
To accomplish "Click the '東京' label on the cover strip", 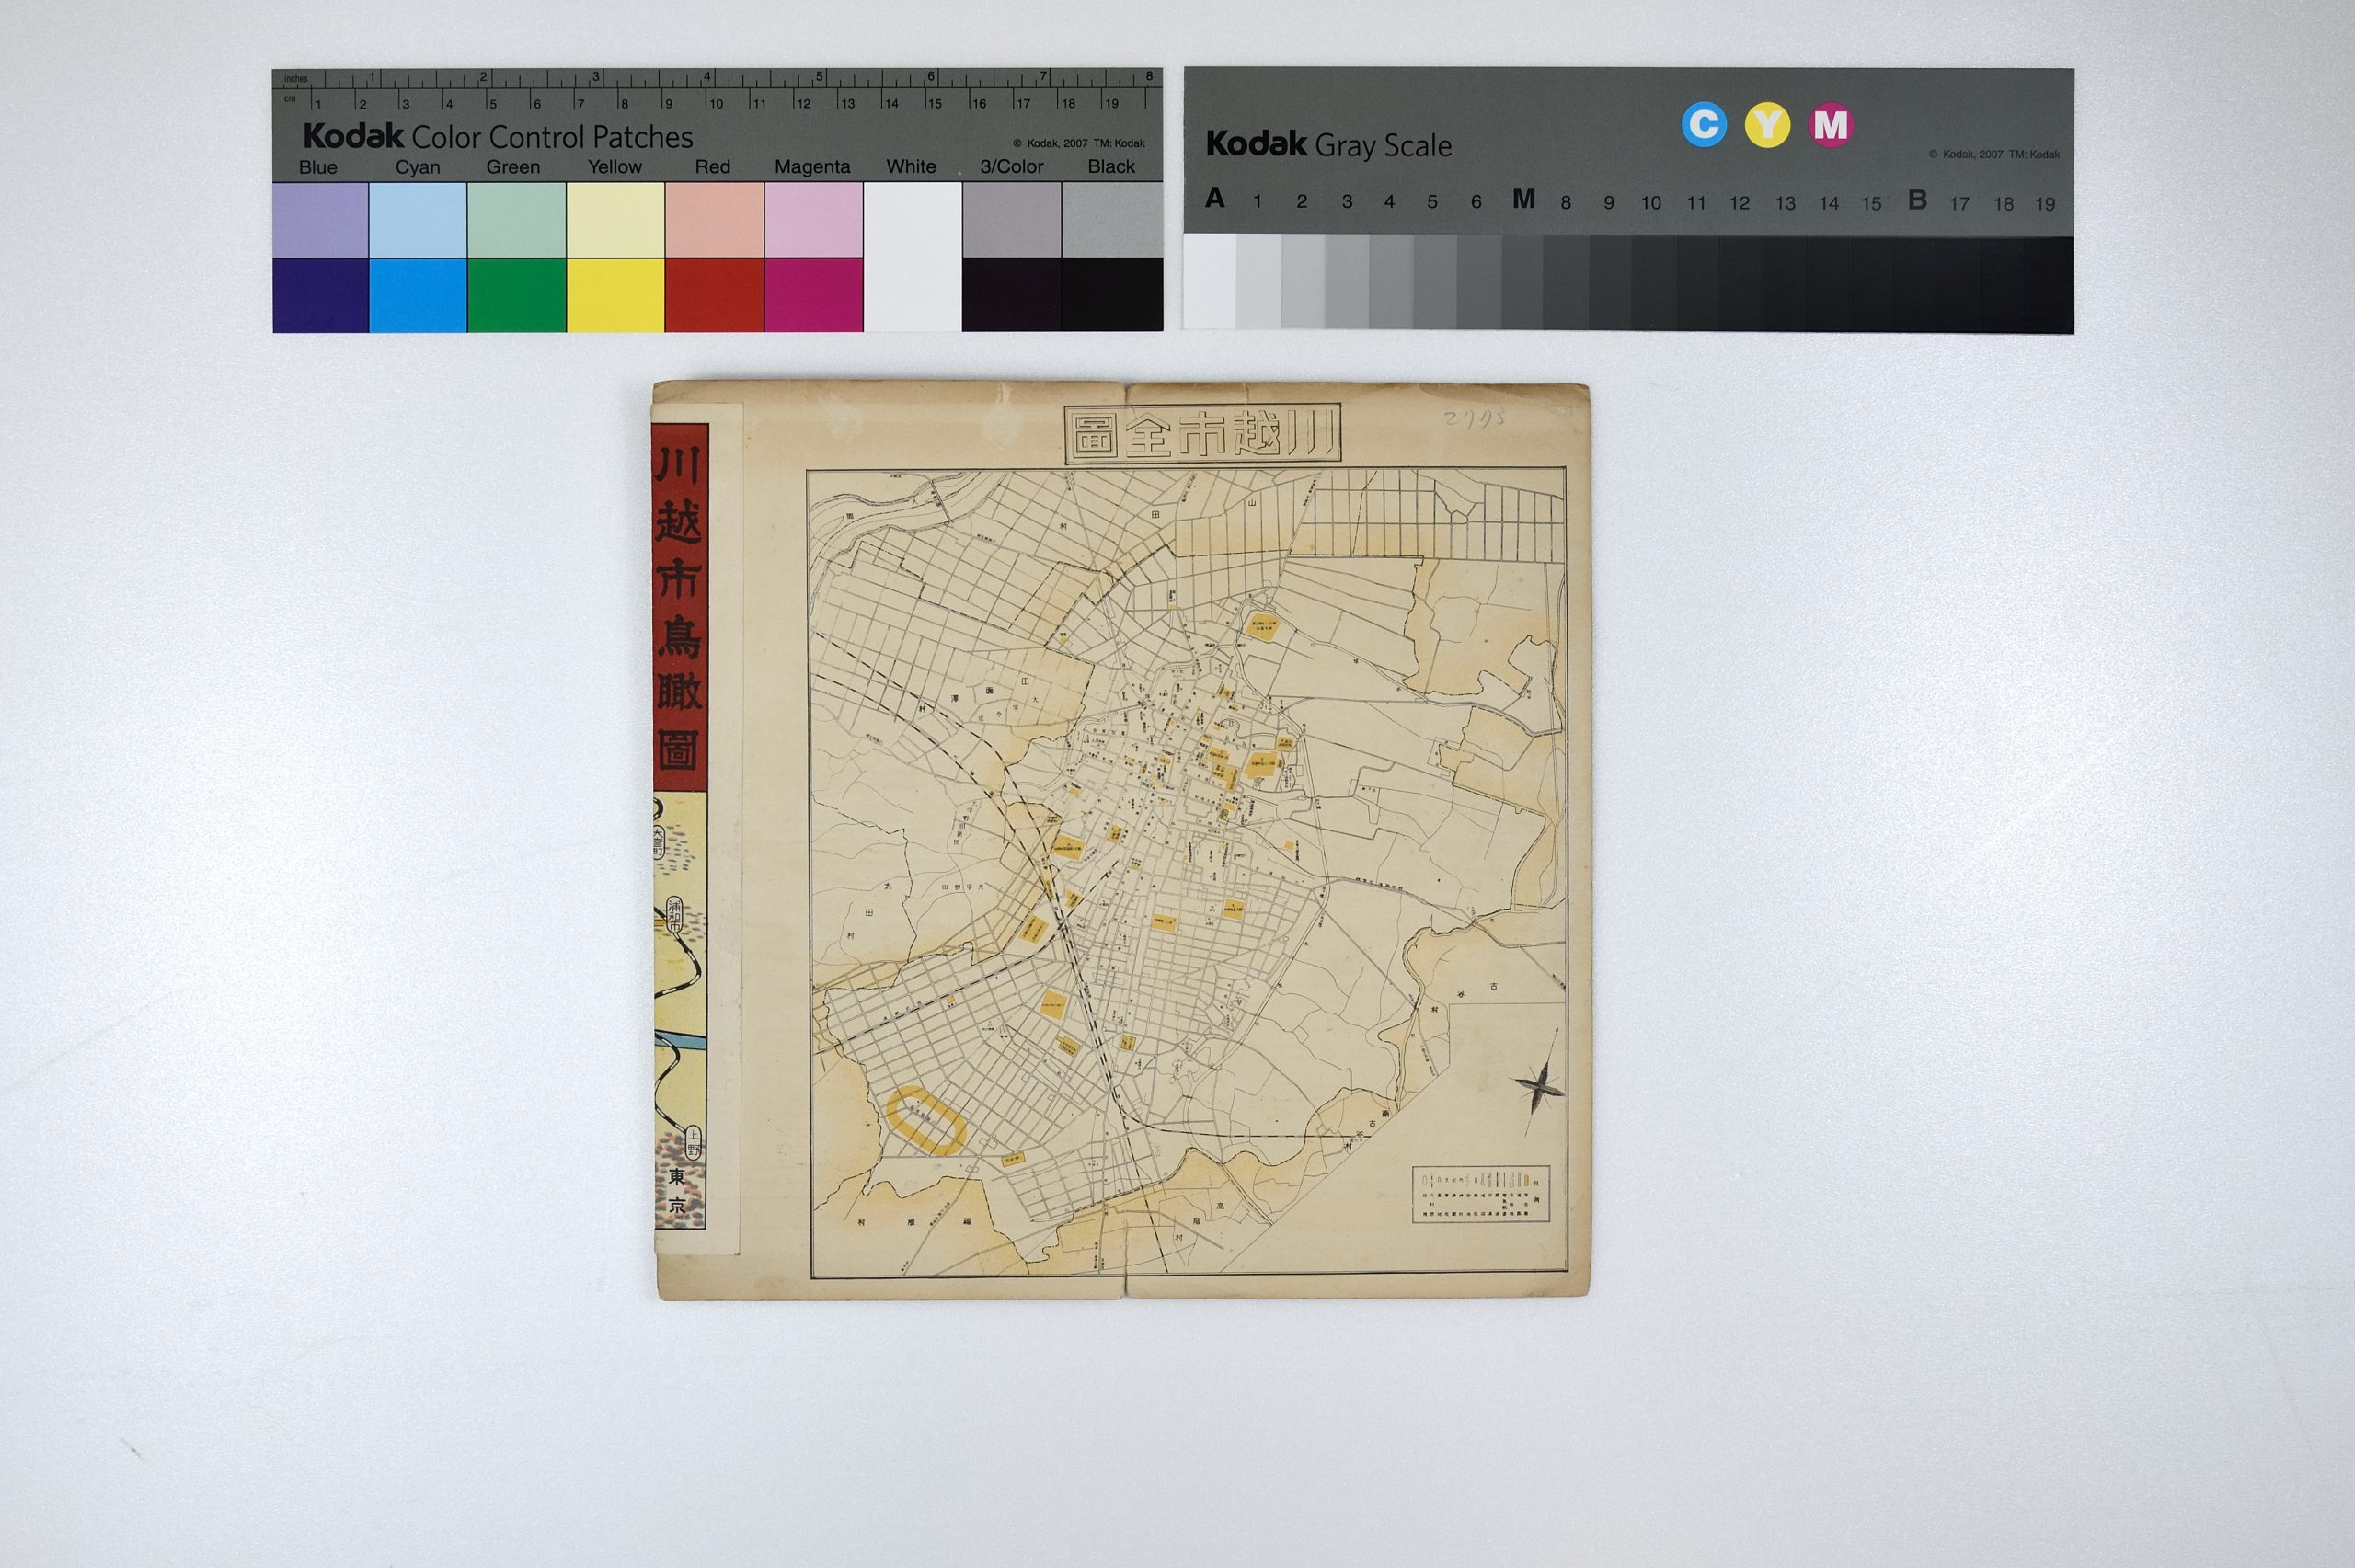I will tap(678, 1191).
